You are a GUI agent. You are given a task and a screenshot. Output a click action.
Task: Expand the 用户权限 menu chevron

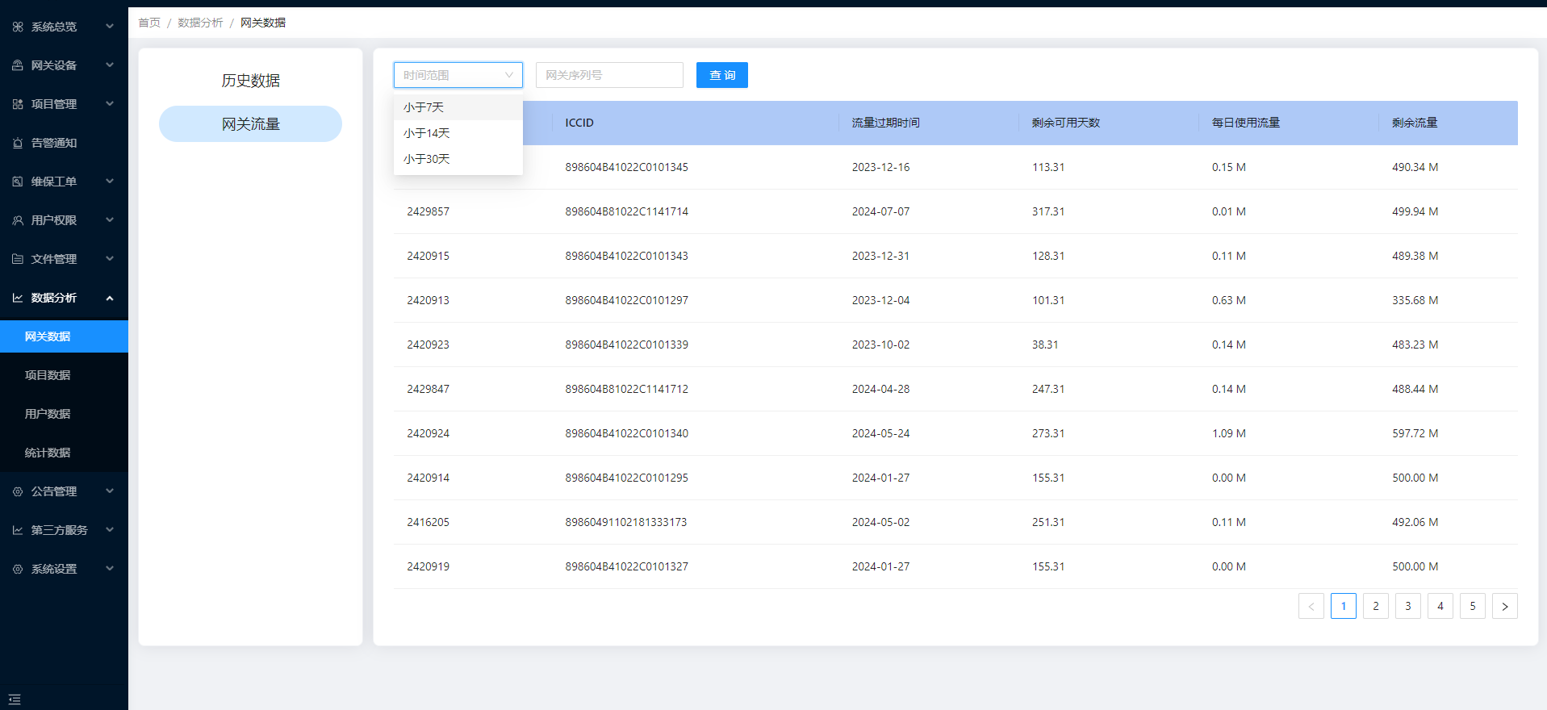pyautogui.click(x=110, y=220)
